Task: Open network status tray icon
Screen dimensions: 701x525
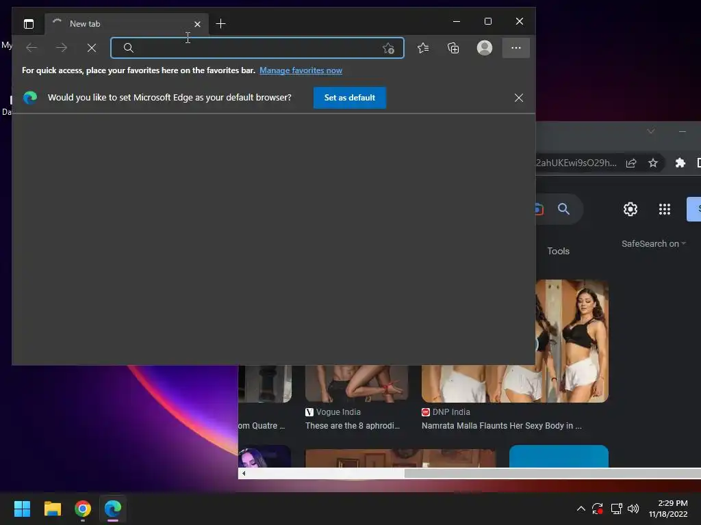Action: (x=617, y=509)
